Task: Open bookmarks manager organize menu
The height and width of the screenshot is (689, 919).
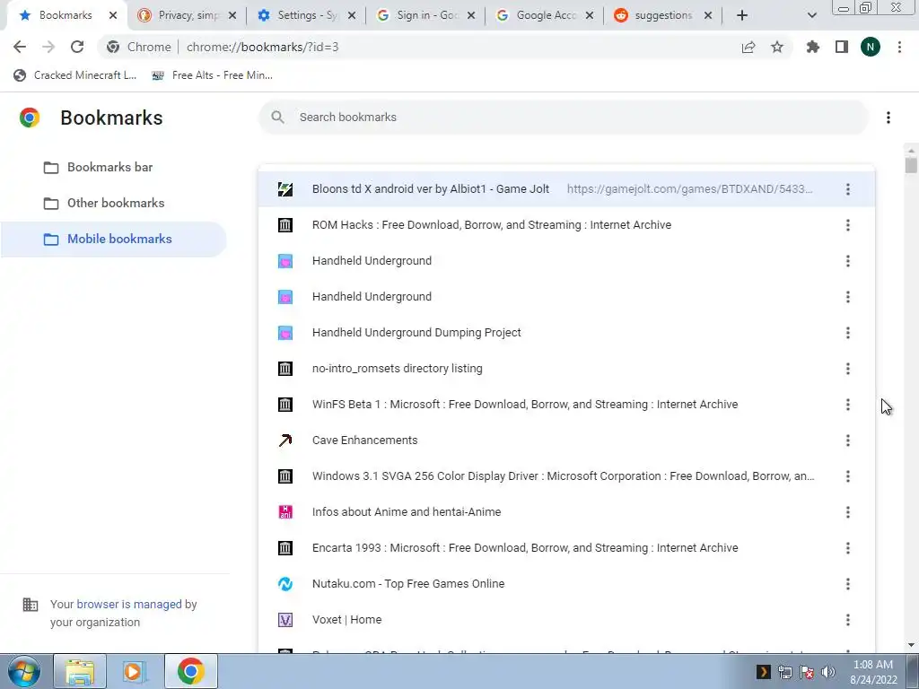Action: click(888, 118)
